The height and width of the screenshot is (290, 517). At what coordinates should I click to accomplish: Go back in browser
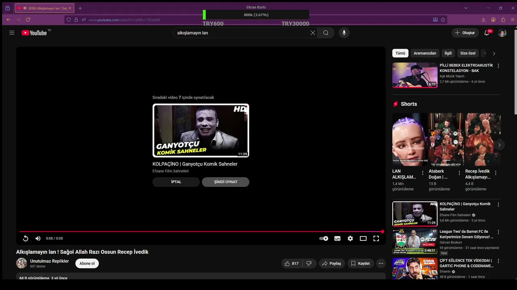point(8,19)
